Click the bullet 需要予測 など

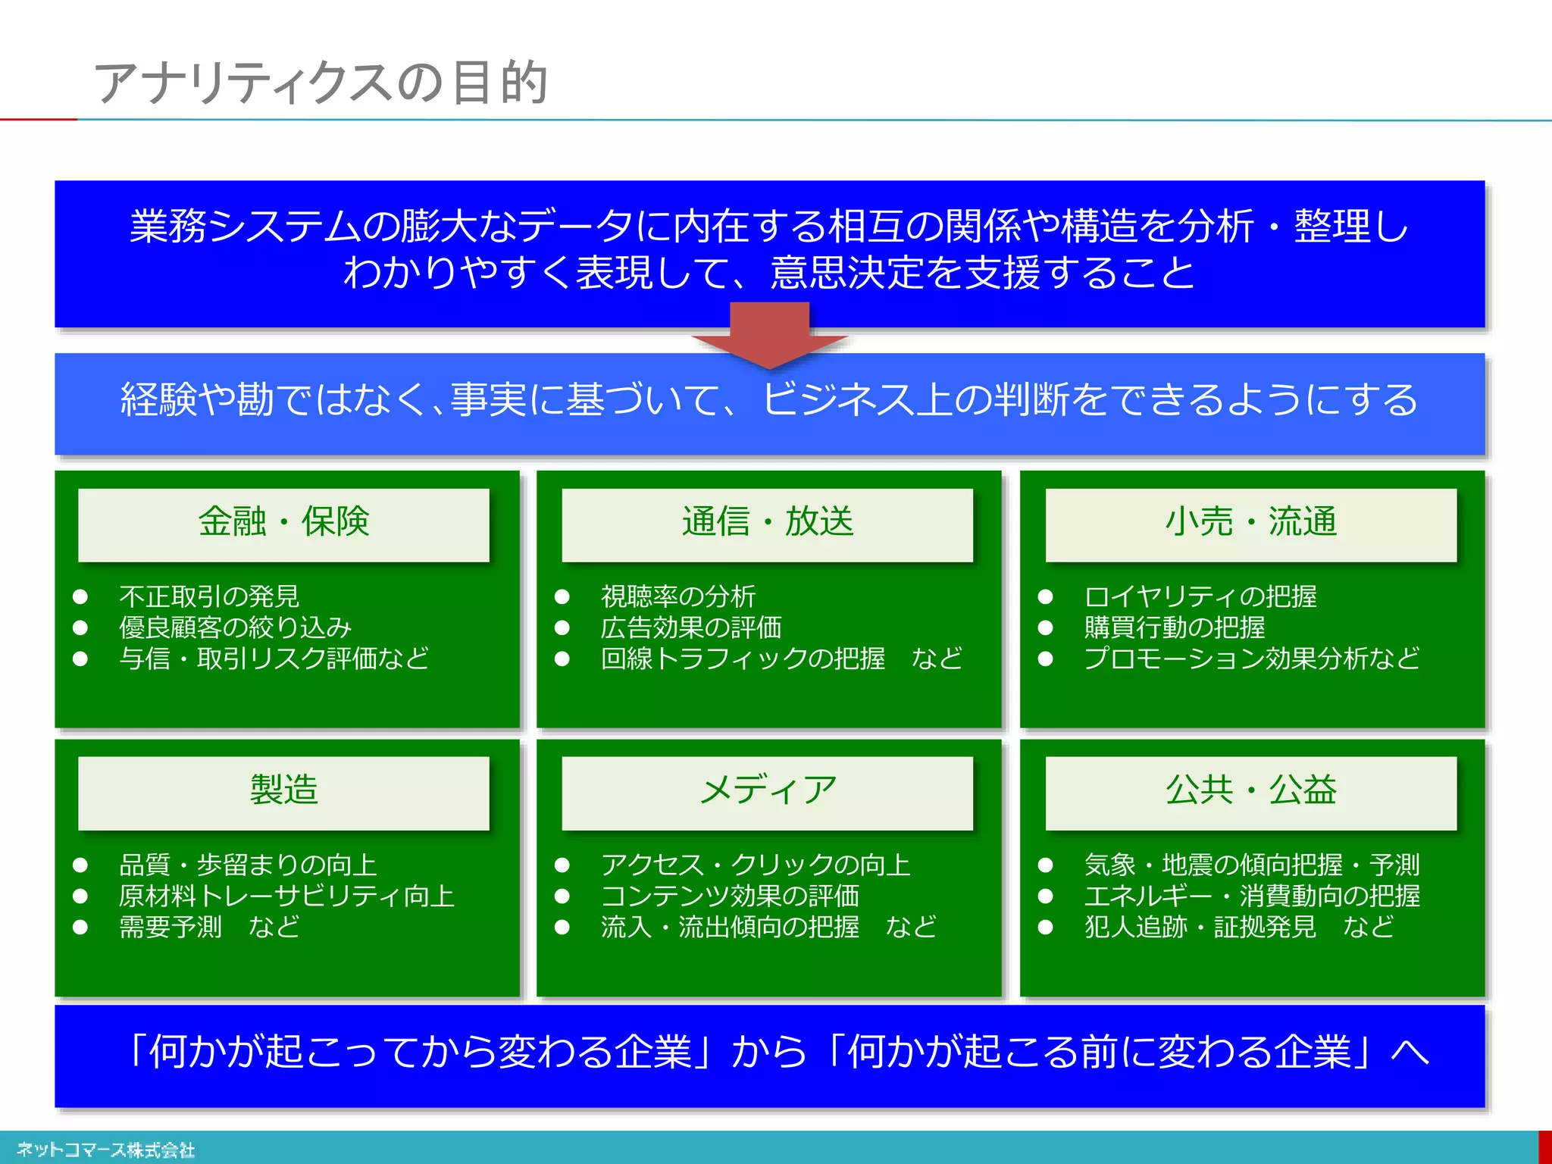click(x=209, y=927)
